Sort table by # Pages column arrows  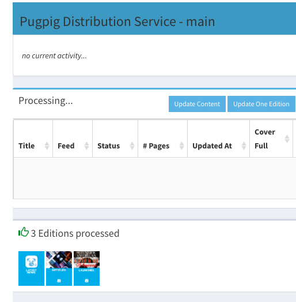tap(181, 146)
